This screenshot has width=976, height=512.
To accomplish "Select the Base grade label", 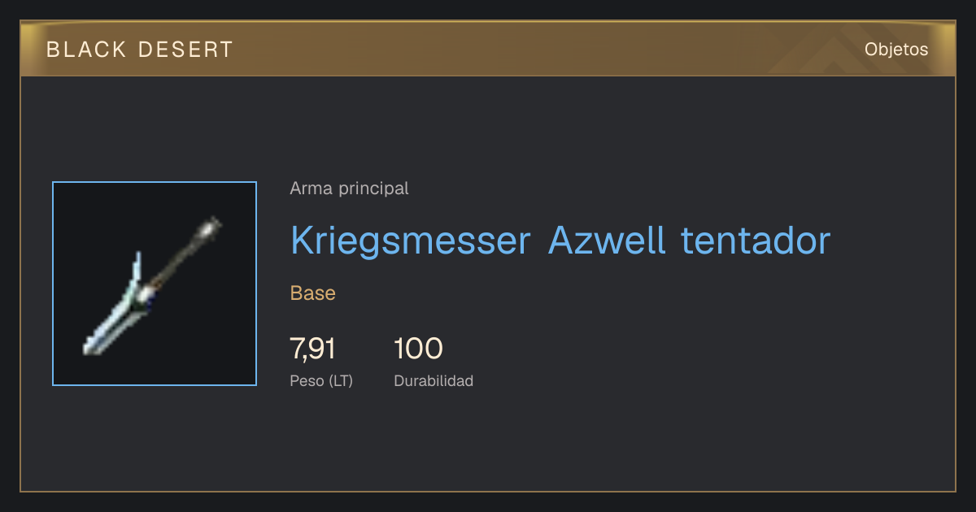I will (313, 293).
